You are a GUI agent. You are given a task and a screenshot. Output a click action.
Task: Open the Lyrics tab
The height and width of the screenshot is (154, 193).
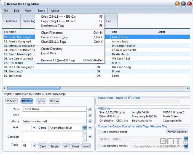coord(41,101)
